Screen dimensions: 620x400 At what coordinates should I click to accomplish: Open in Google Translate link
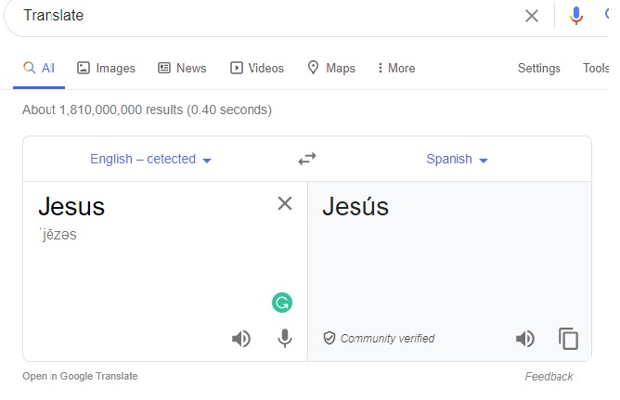click(x=80, y=376)
